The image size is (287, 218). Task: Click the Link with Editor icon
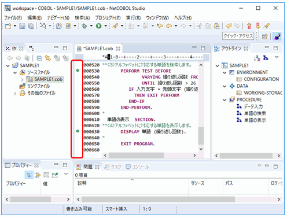coord(48,58)
